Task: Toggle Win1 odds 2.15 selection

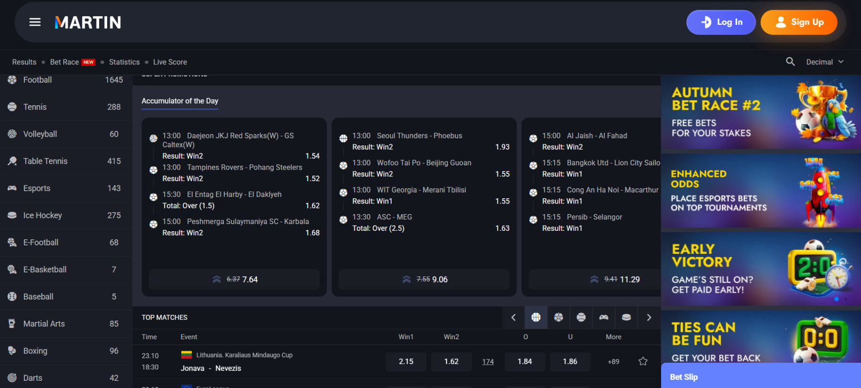Action: point(406,362)
